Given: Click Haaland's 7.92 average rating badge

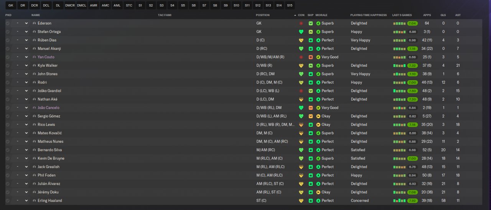Looking at the screenshot, I should (412, 201).
